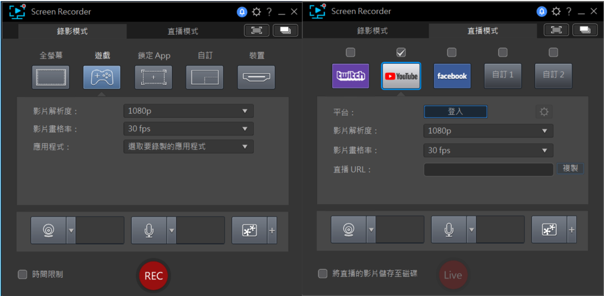This screenshot has width=604, height=296.
Task: Select the Facebook platform icon
Action: tap(452, 76)
